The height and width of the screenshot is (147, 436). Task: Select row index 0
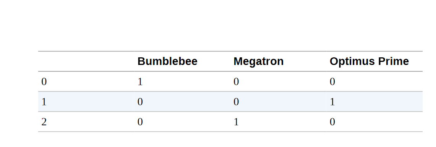point(44,82)
